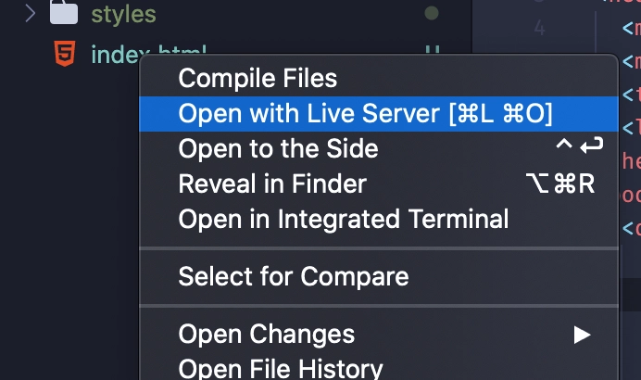Image resolution: width=641 pixels, height=380 pixels.
Task: Click the Reveal in Finder shortcut symbols
Action: [x=560, y=184]
